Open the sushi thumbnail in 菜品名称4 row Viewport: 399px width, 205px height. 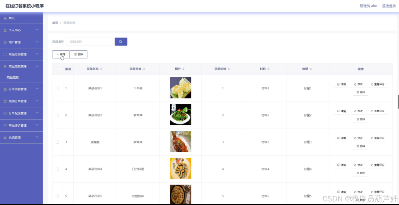(180, 168)
